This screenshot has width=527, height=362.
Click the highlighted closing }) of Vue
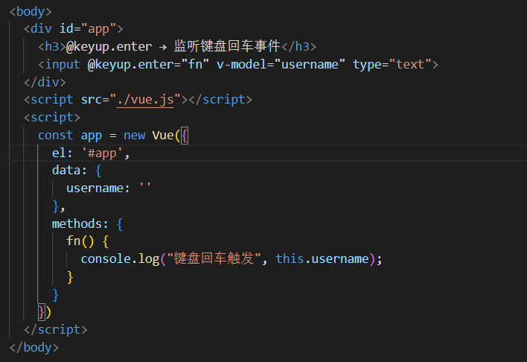click(x=45, y=312)
